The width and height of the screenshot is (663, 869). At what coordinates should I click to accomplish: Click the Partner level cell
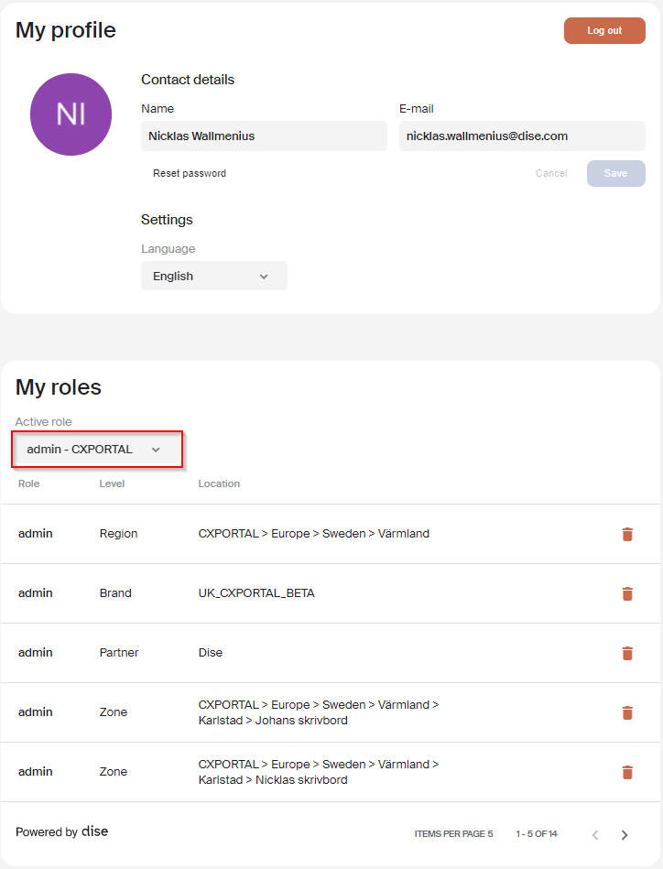119,653
